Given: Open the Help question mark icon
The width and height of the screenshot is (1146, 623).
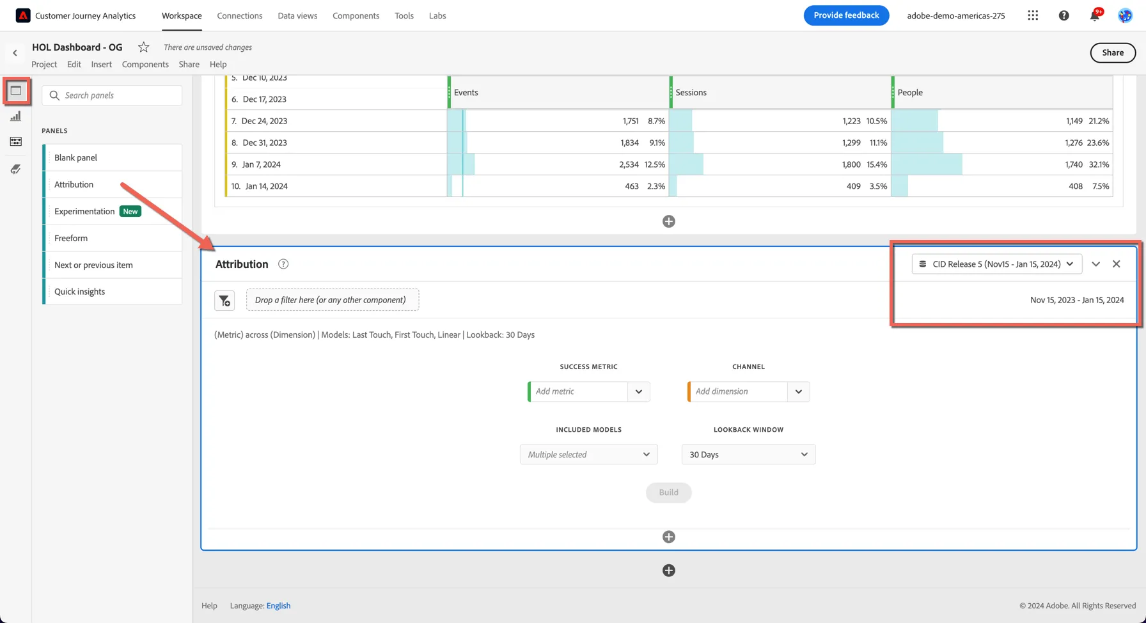Looking at the screenshot, I should pos(1064,15).
